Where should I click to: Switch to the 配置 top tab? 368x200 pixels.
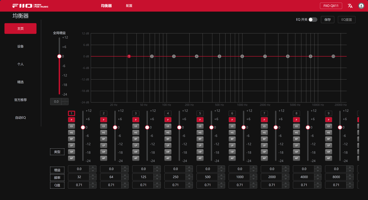coord(129,6)
